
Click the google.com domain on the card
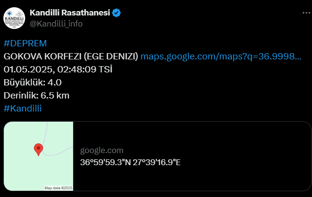click(102, 150)
